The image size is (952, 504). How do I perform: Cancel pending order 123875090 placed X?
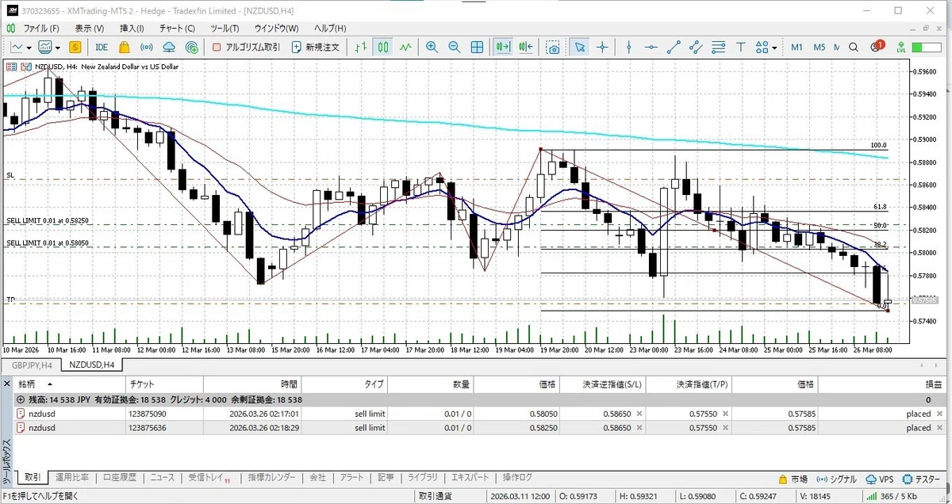point(939,414)
